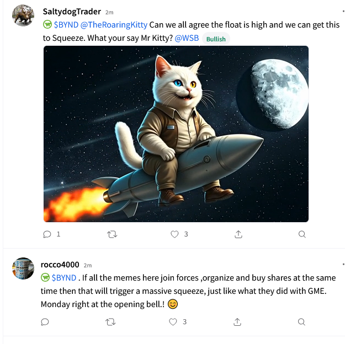
Task: Share rocco4000's post via share icon
Action: tap(237, 322)
